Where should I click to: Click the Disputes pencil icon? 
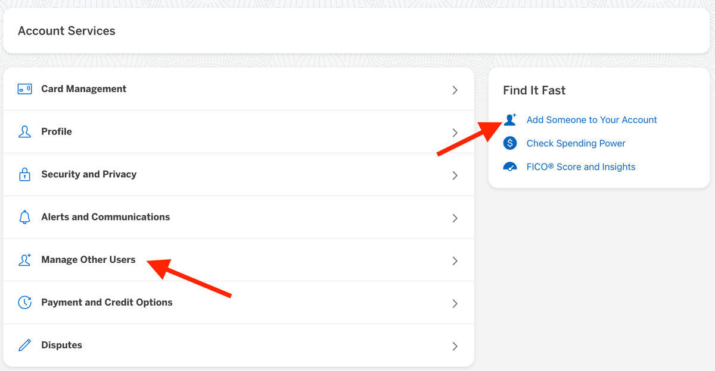24,345
